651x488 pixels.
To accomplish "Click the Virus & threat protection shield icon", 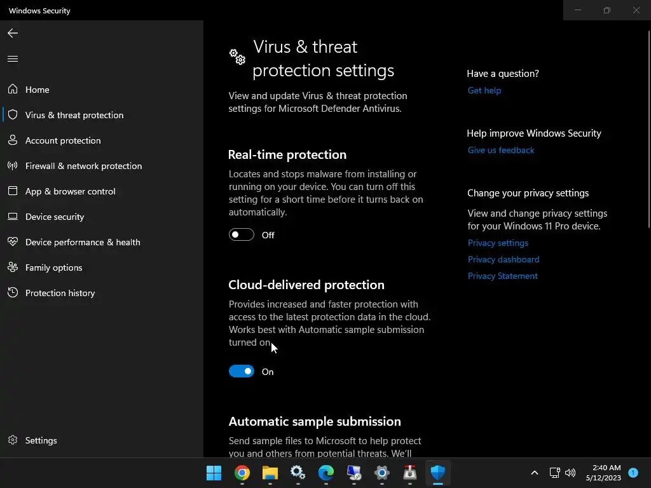I will [x=13, y=114].
